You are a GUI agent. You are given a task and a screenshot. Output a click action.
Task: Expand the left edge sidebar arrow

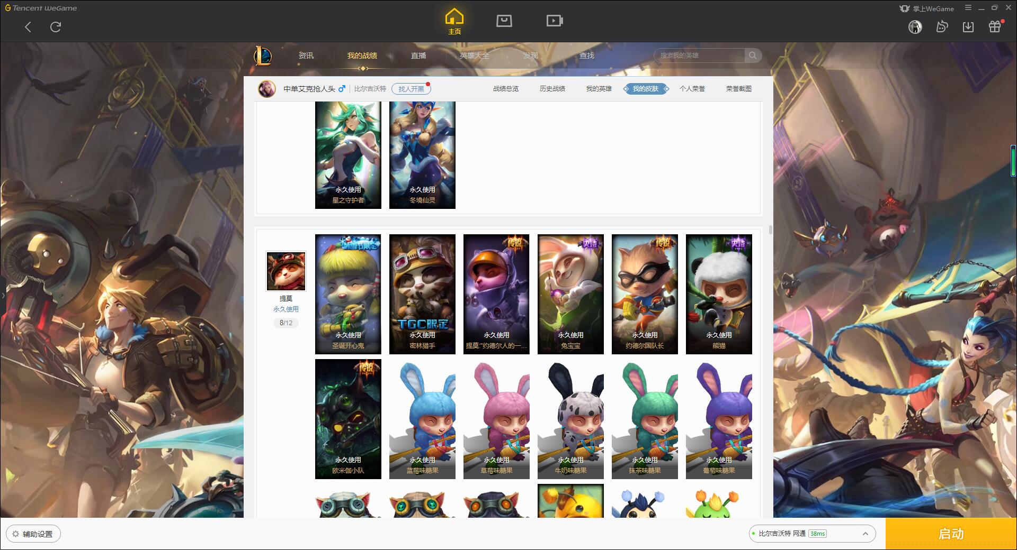[x=3, y=295]
